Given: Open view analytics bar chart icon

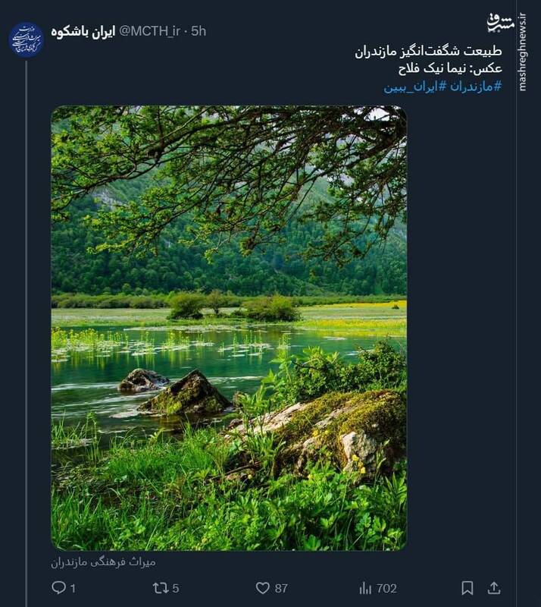Looking at the screenshot, I should pyautogui.click(x=365, y=588).
